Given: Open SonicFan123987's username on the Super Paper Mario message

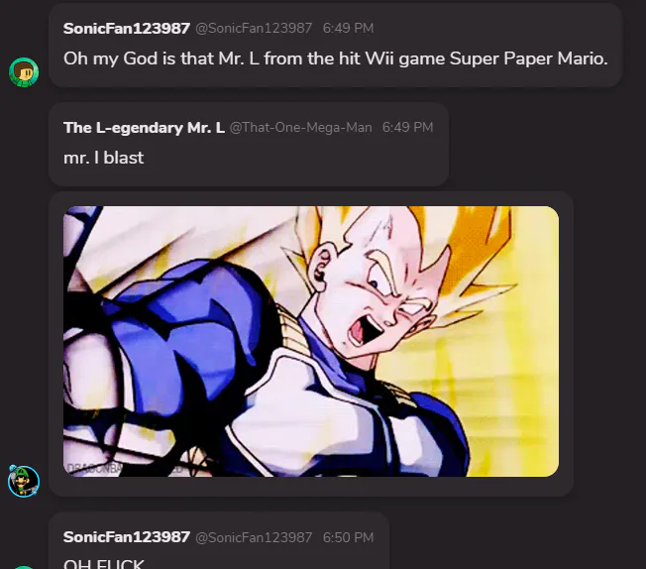Looking at the screenshot, I should coord(127,28).
